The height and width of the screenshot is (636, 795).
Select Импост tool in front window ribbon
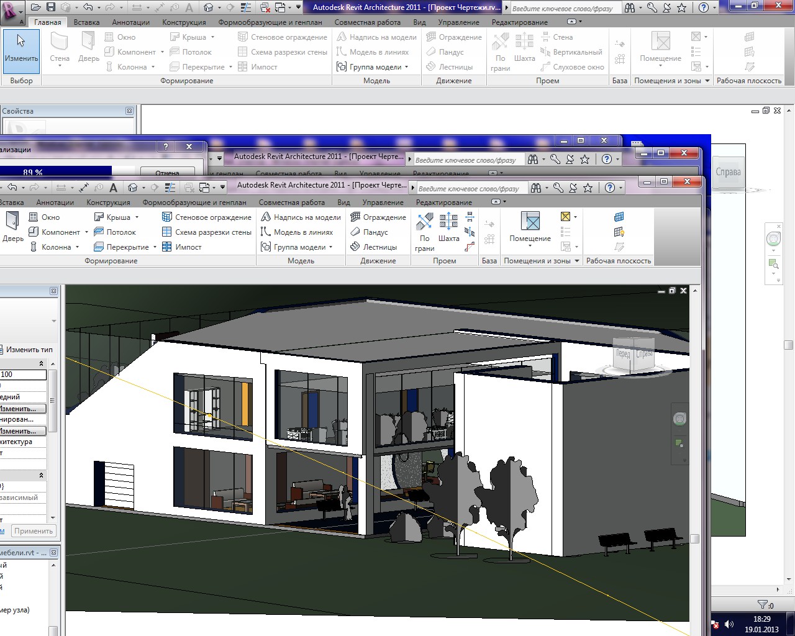[182, 247]
